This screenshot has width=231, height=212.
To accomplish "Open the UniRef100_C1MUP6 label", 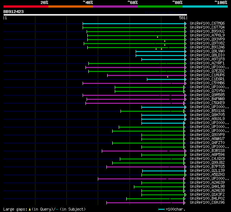I will tap(207, 75).
